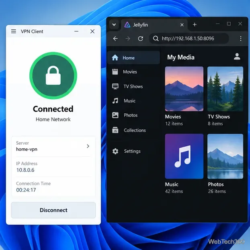Focus the address bar with 192.168.1.50:8096
250x250 pixels.
(189, 39)
